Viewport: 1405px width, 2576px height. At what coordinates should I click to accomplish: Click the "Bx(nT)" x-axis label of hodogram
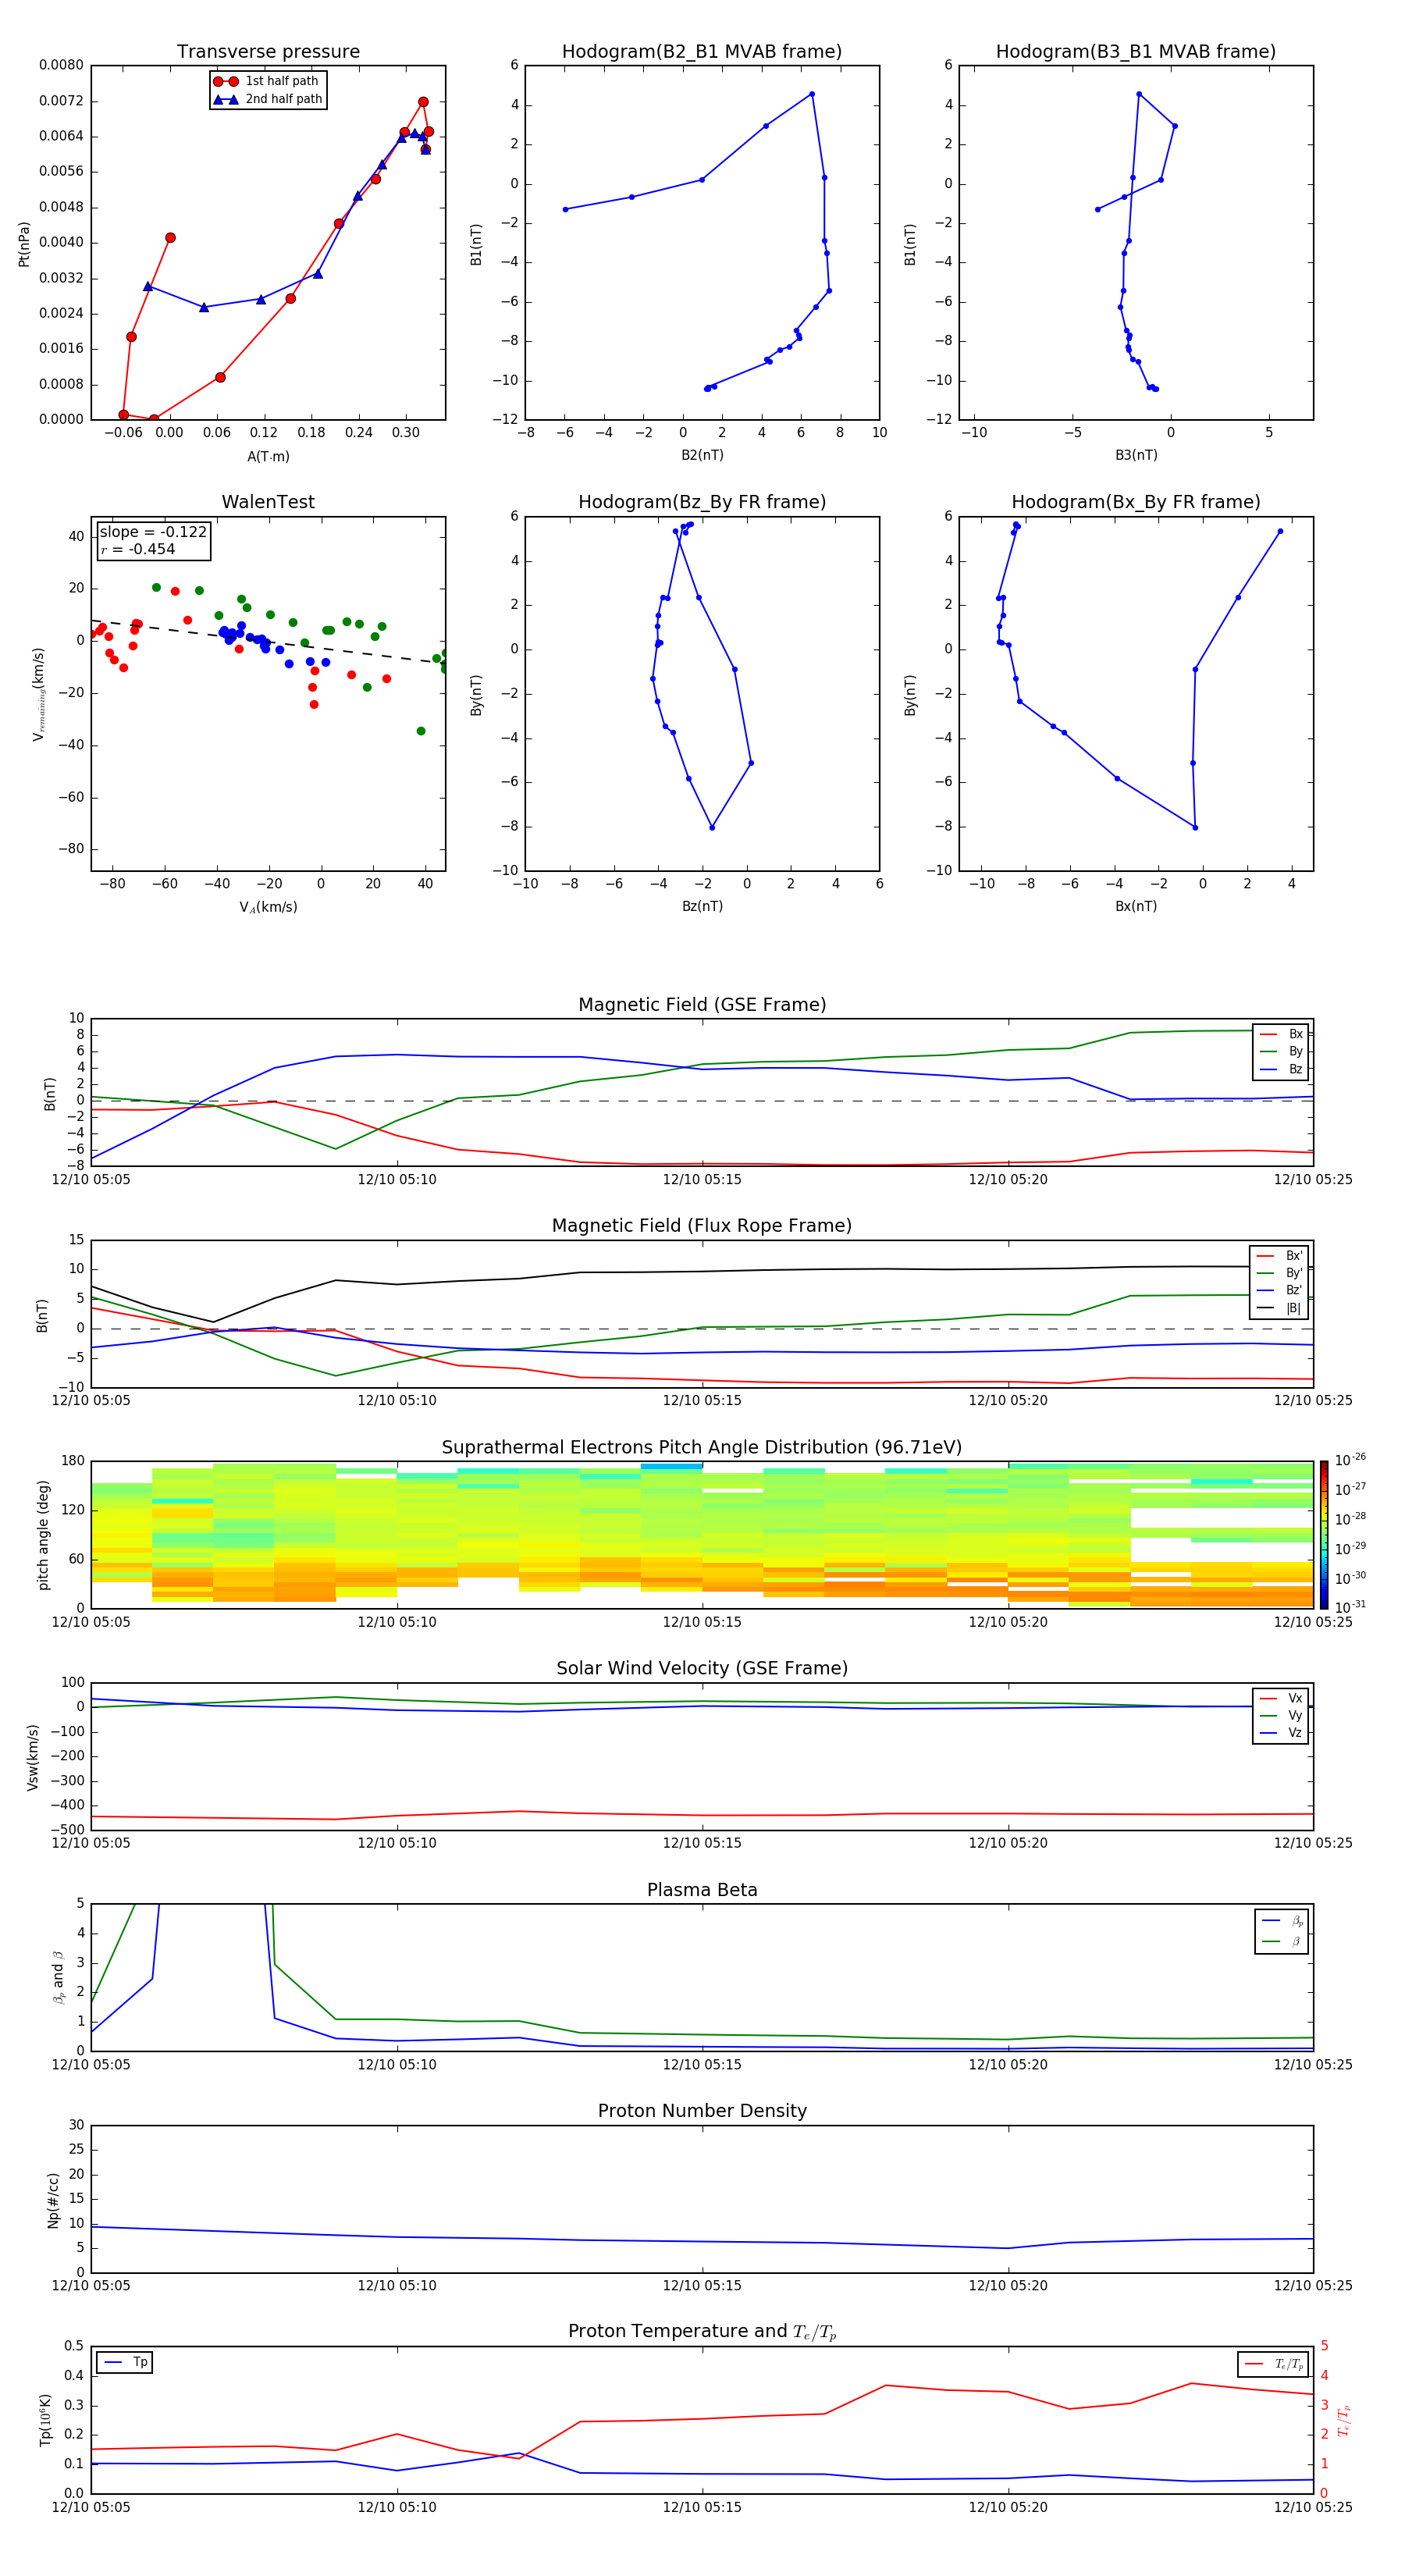pos(1136,906)
